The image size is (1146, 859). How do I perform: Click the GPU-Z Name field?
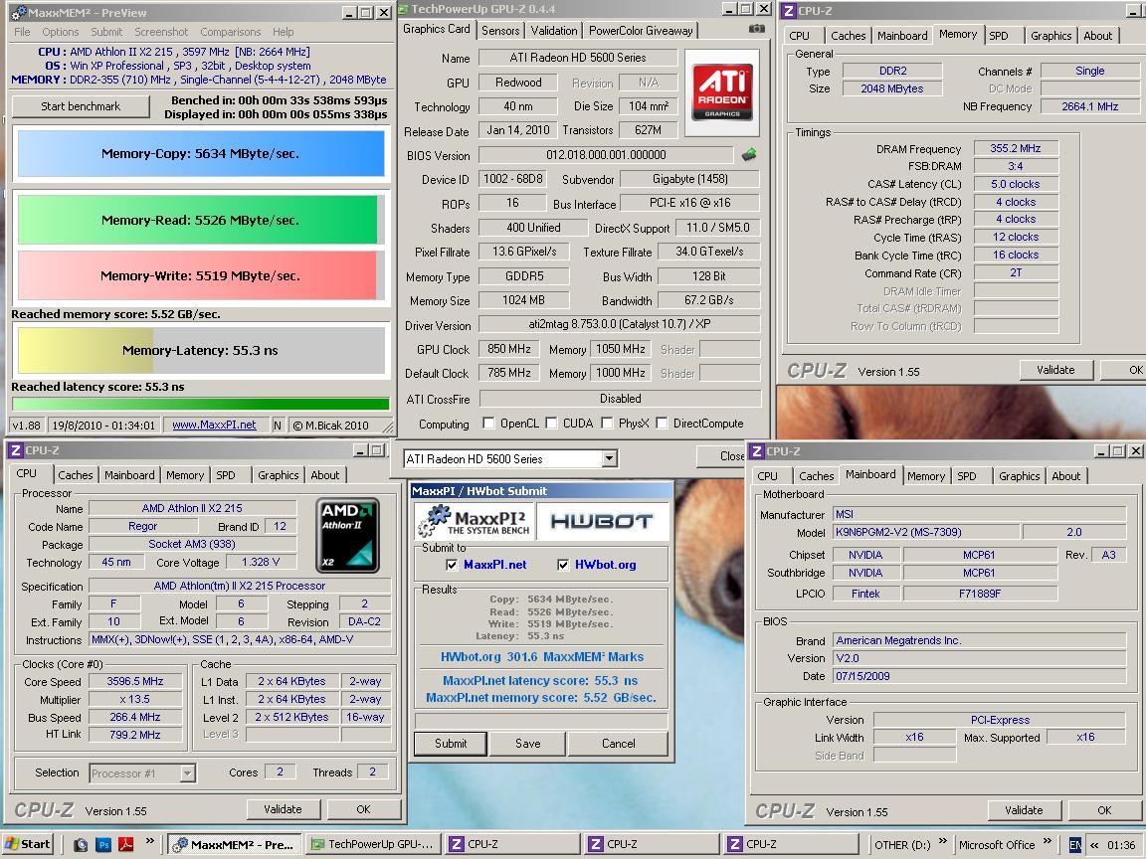pos(577,58)
